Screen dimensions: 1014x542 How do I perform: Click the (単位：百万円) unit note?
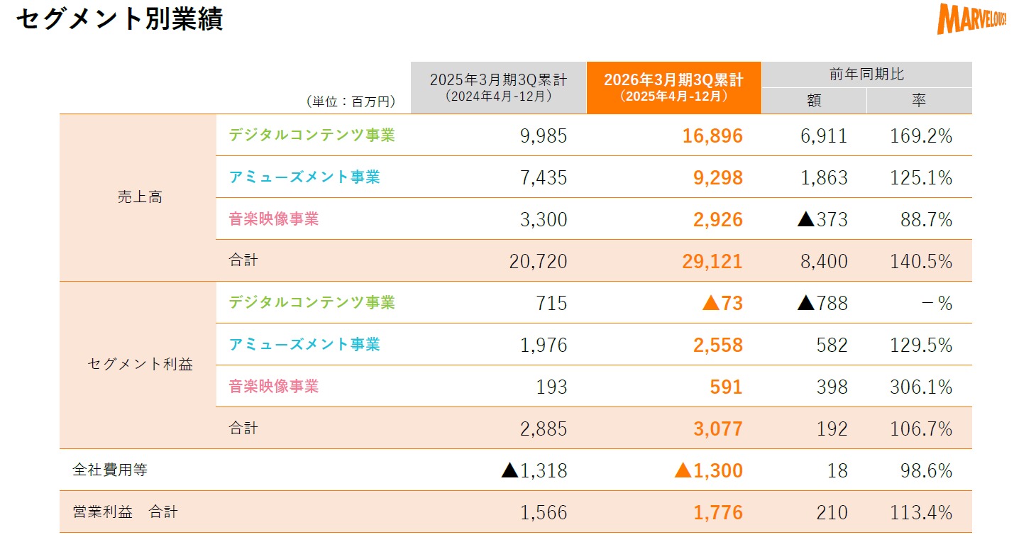[x=351, y=101]
